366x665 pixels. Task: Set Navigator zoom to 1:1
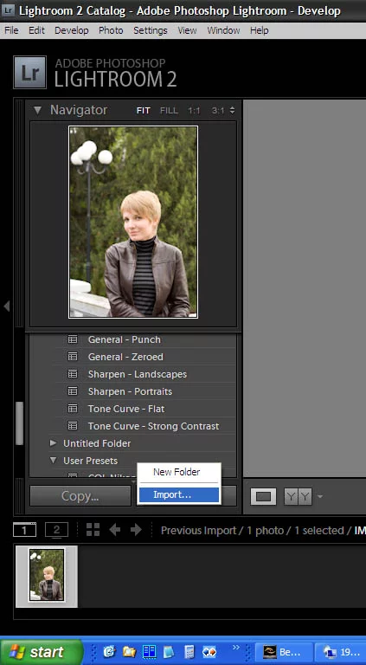[x=194, y=110]
